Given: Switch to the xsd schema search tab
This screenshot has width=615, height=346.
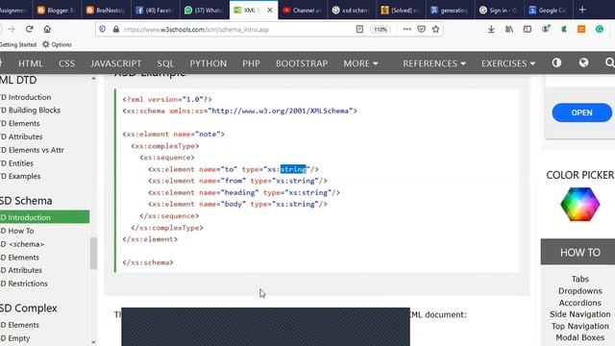Looking at the screenshot, I should (351, 11).
